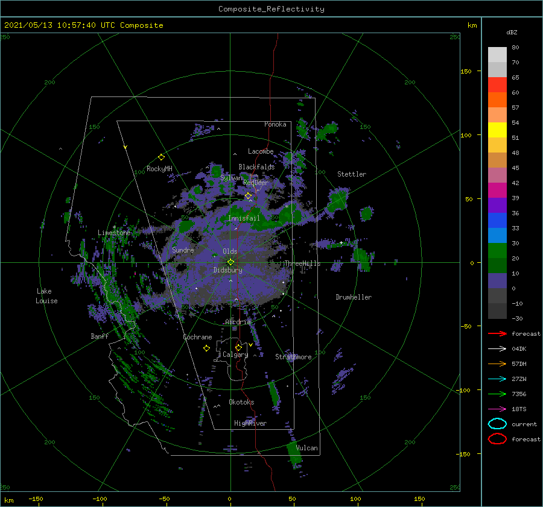Click the Drumheller label
Screen dimensions: 543x507
coord(354,297)
